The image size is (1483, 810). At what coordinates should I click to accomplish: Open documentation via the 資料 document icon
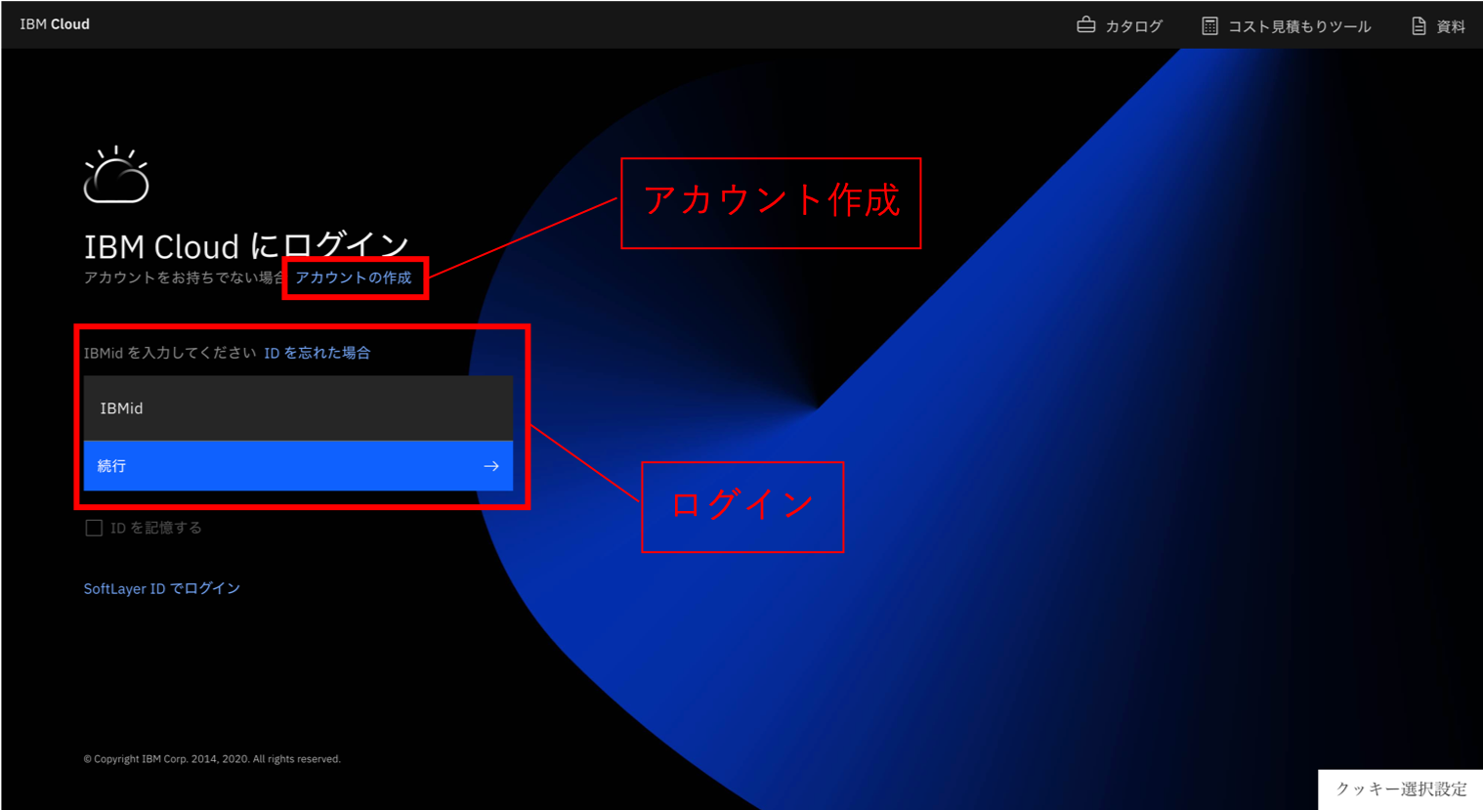click(x=1419, y=24)
